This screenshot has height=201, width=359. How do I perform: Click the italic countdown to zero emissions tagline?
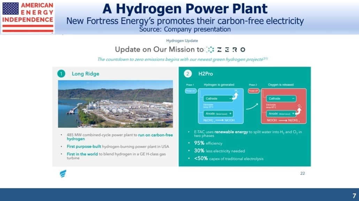pos(183,59)
